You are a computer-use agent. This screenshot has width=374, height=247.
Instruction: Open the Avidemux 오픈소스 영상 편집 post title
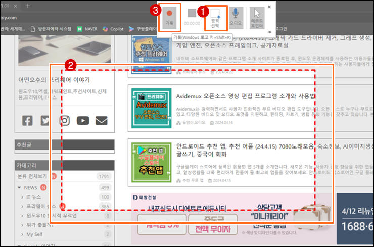(246, 96)
